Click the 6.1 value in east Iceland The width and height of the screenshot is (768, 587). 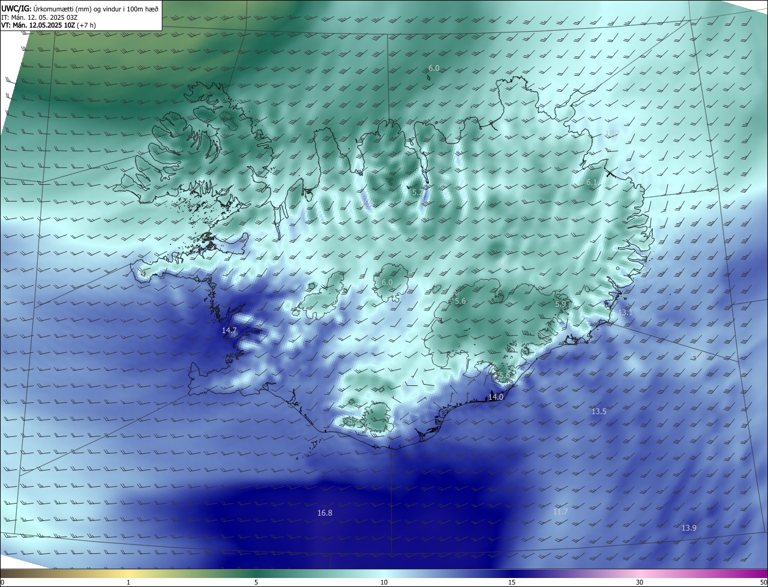coord(592,182)
